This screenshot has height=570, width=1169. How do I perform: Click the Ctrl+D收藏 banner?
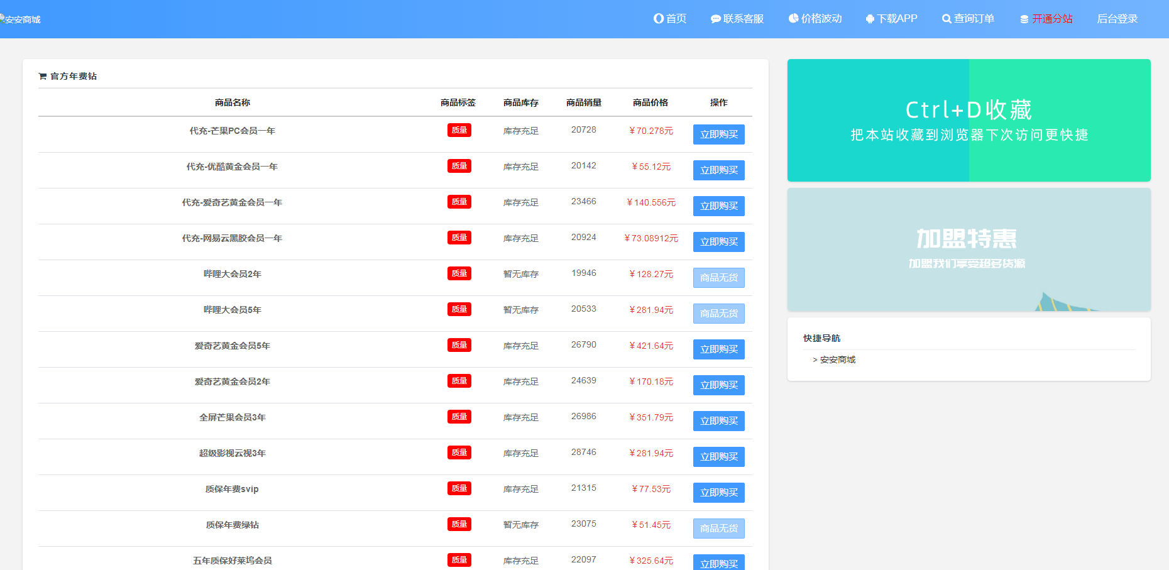click(x=969, y=120)
